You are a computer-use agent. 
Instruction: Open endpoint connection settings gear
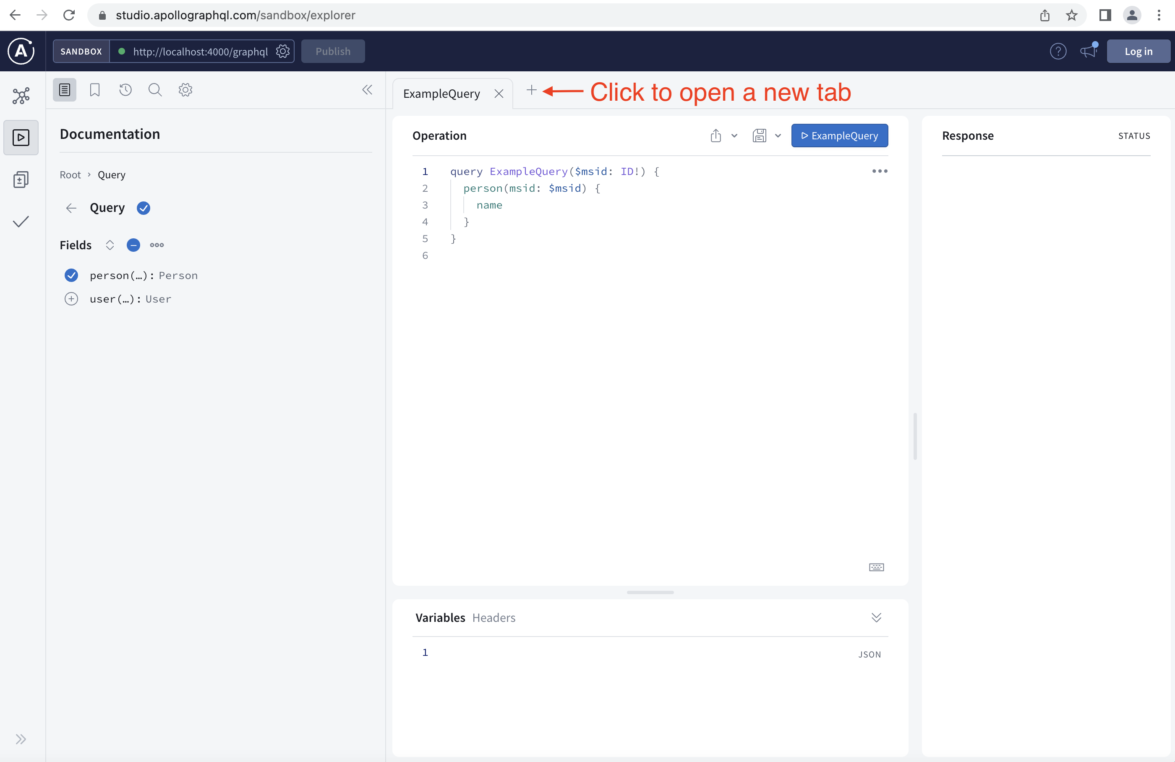282,51
